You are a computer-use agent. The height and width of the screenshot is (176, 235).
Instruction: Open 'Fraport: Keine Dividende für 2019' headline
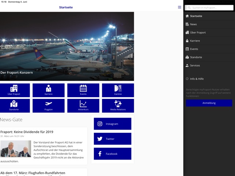27,132
